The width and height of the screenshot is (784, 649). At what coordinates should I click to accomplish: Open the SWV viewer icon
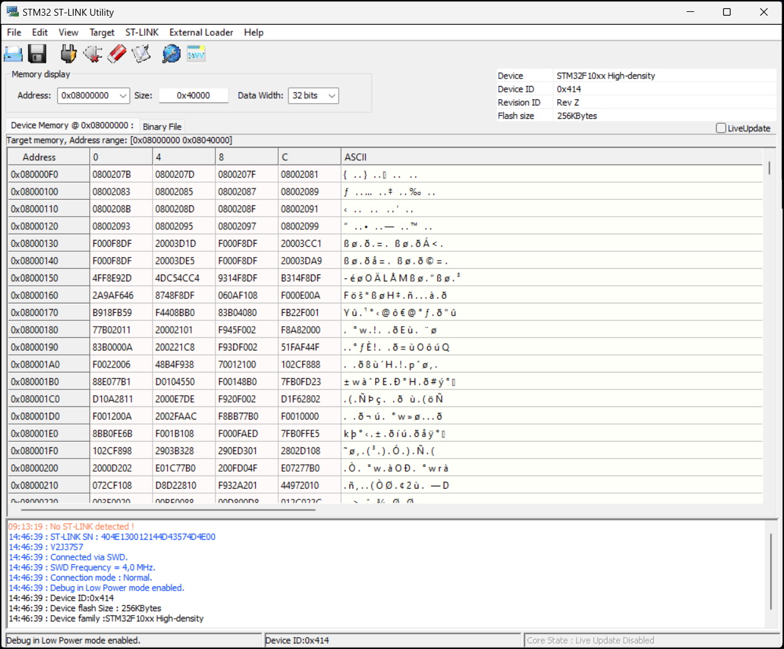coord(196,54)
